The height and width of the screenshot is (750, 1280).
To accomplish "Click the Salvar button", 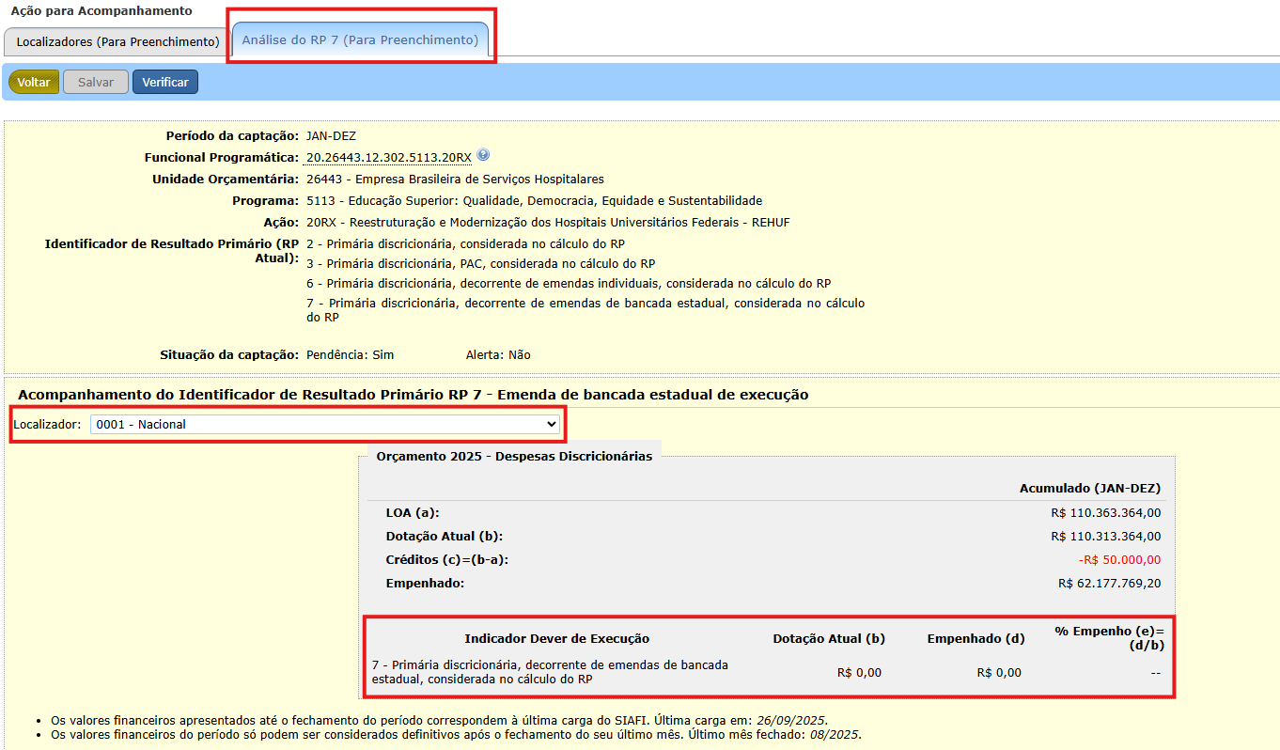I will point(96,82).
